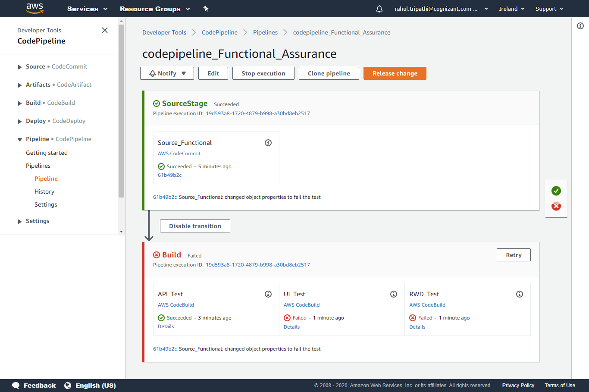View Details for RWD_Test
The image size is (589, 392).
pos(417,327)
